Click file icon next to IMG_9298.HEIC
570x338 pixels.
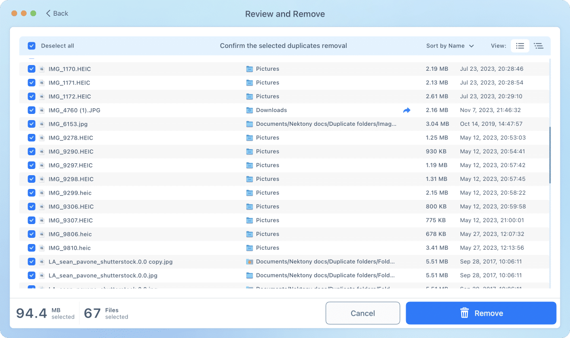42,179
